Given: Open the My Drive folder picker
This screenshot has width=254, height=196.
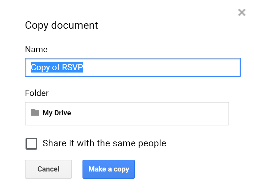Looking at the screenshot, I should pyautogui.click(x=127, y=114).
